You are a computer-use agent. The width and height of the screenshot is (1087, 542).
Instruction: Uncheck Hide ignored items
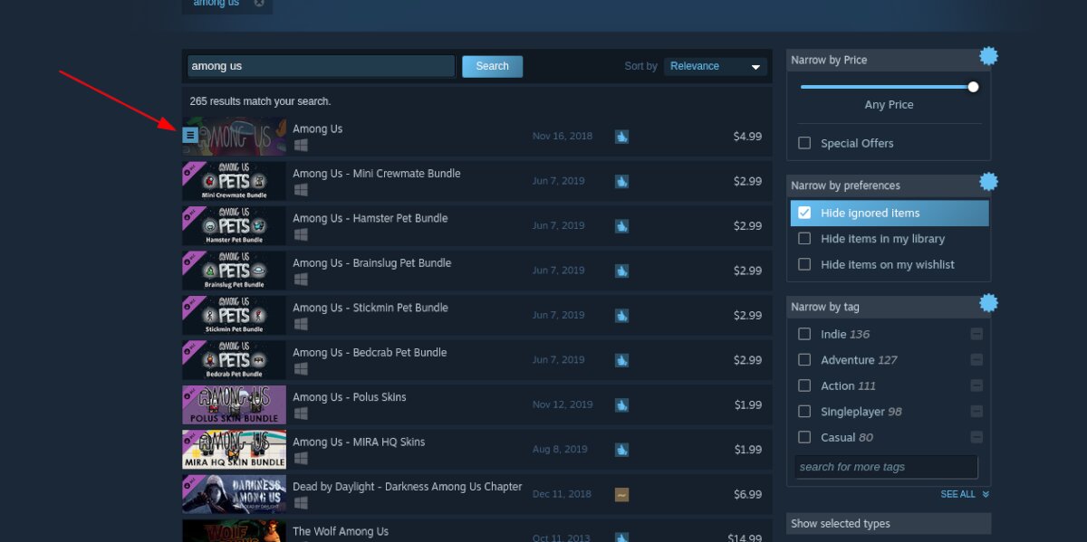[805, 213]
